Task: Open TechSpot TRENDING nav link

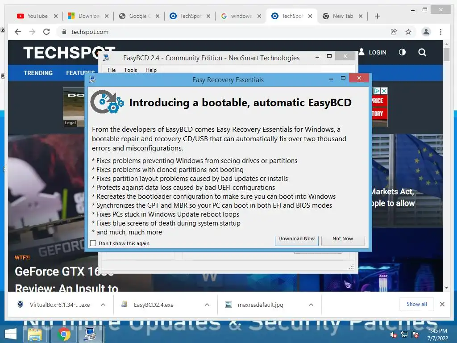Action: tap(38, 73)
